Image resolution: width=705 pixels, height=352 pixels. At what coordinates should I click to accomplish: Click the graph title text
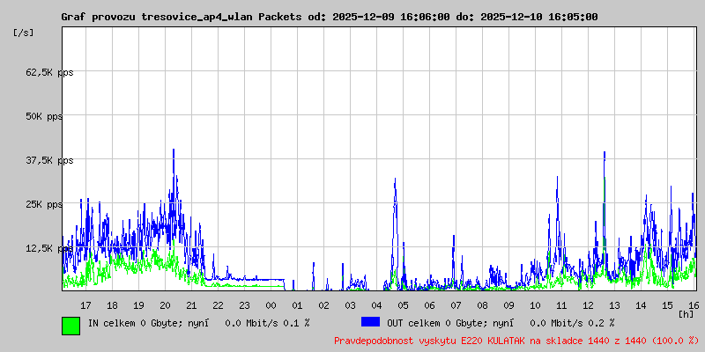coord(330,17)
